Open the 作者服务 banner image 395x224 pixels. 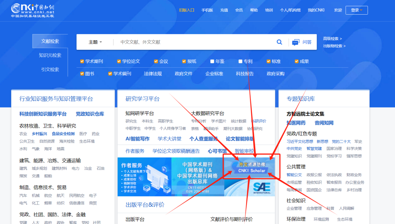pyautogui.click(x=144, y=177)
